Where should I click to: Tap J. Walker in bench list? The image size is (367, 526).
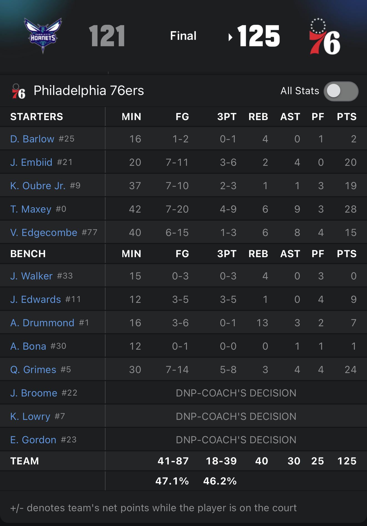31,276
